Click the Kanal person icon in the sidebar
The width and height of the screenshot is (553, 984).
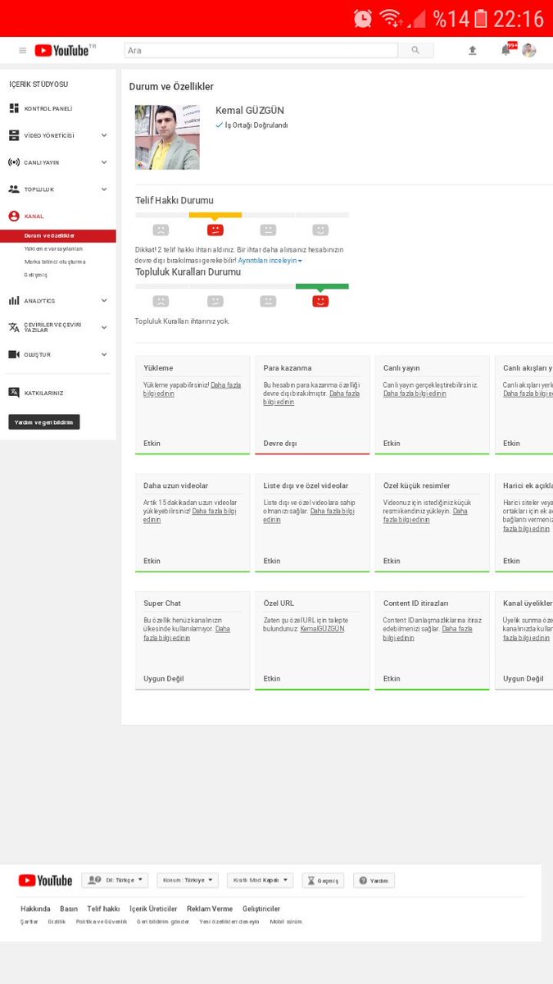(14, 216)
